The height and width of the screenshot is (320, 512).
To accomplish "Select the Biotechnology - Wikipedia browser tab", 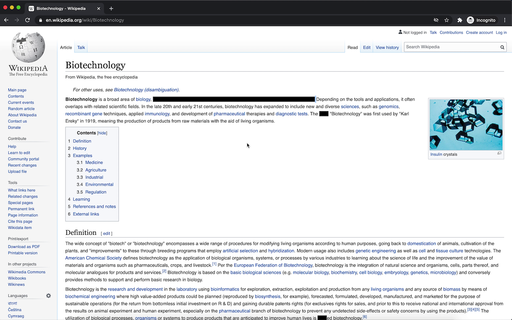I will [x=64, y=8].
